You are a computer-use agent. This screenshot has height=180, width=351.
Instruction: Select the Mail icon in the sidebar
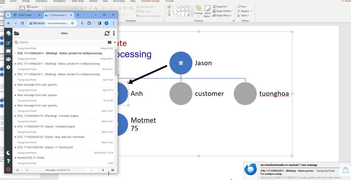tap(8, 51)
